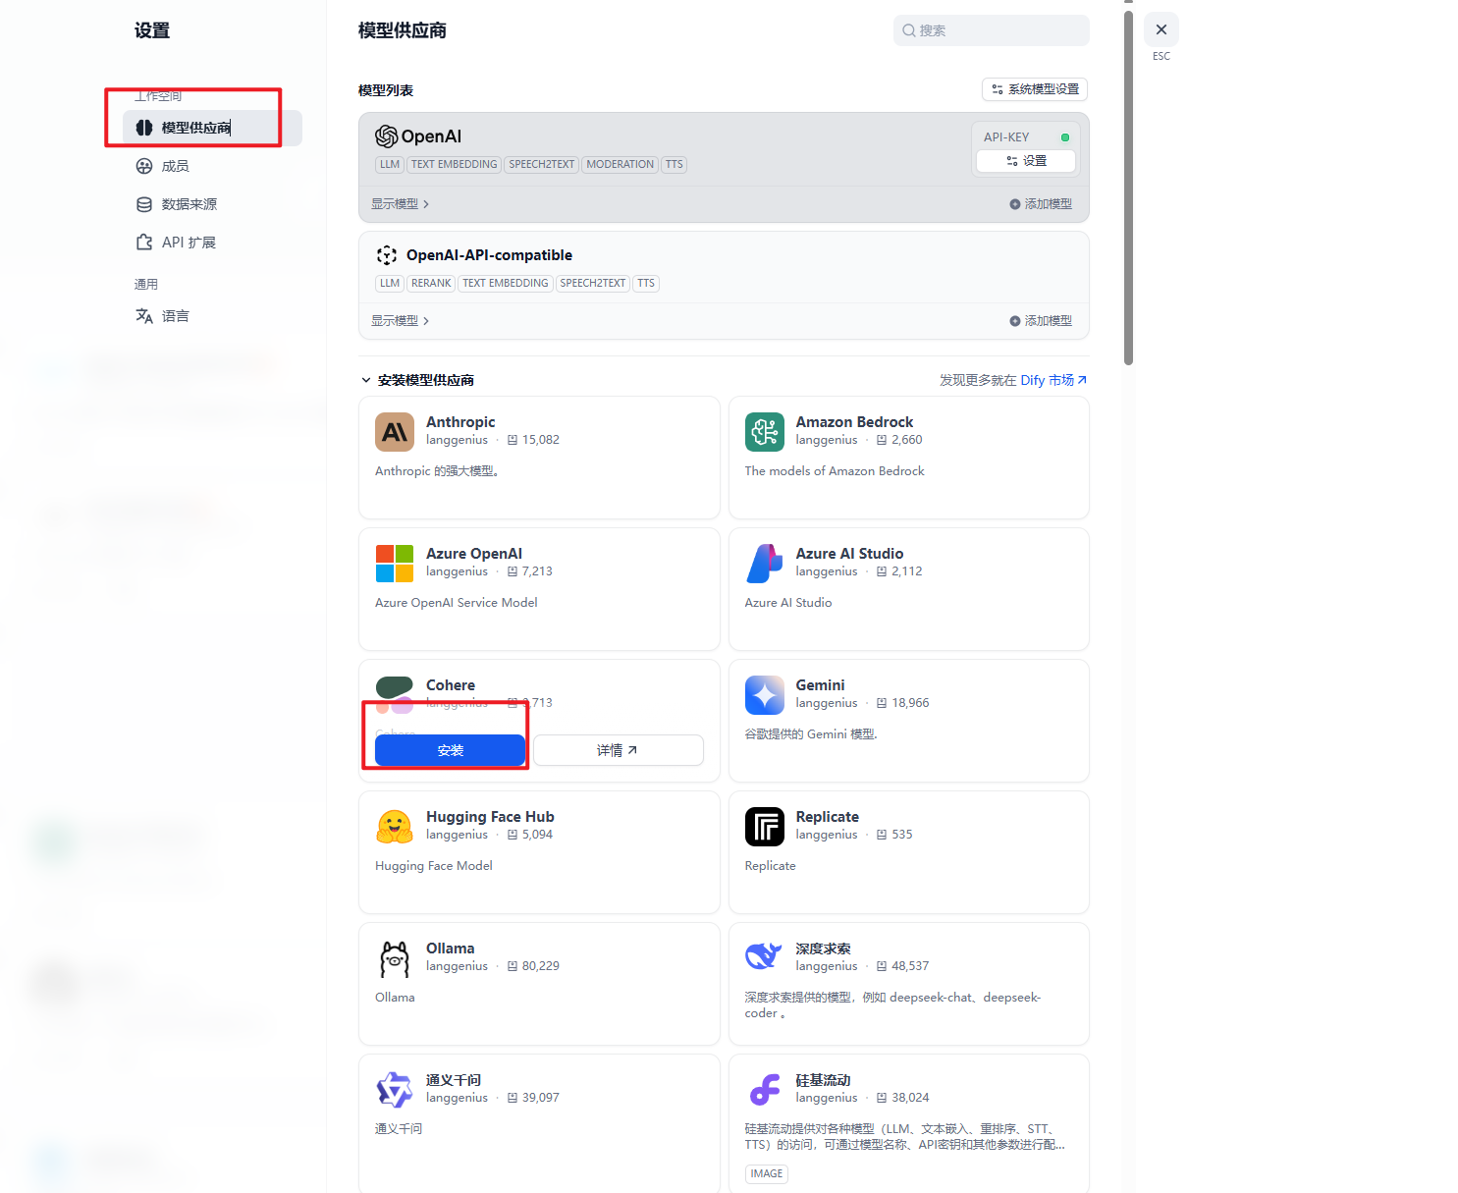1458x1193 pixels.
Task: Expand 显示模型 under OpenAI-API-compatible
Action: pos(400,321)
